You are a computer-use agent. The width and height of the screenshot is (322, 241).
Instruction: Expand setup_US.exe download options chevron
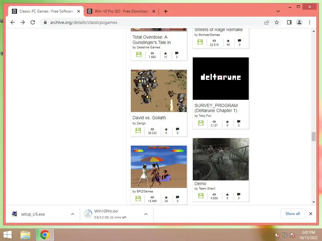(73, 214)
